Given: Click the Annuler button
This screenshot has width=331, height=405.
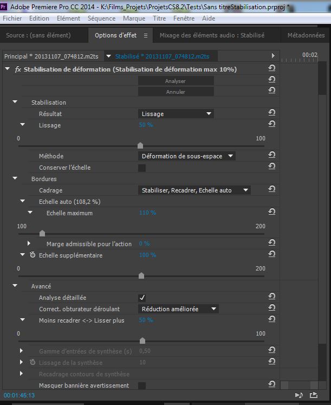Looking at the screenshot, I should point(176,92).
